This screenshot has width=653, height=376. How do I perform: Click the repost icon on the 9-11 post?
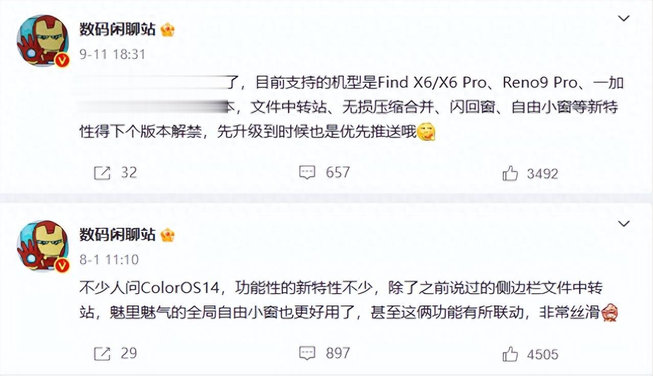102,173
